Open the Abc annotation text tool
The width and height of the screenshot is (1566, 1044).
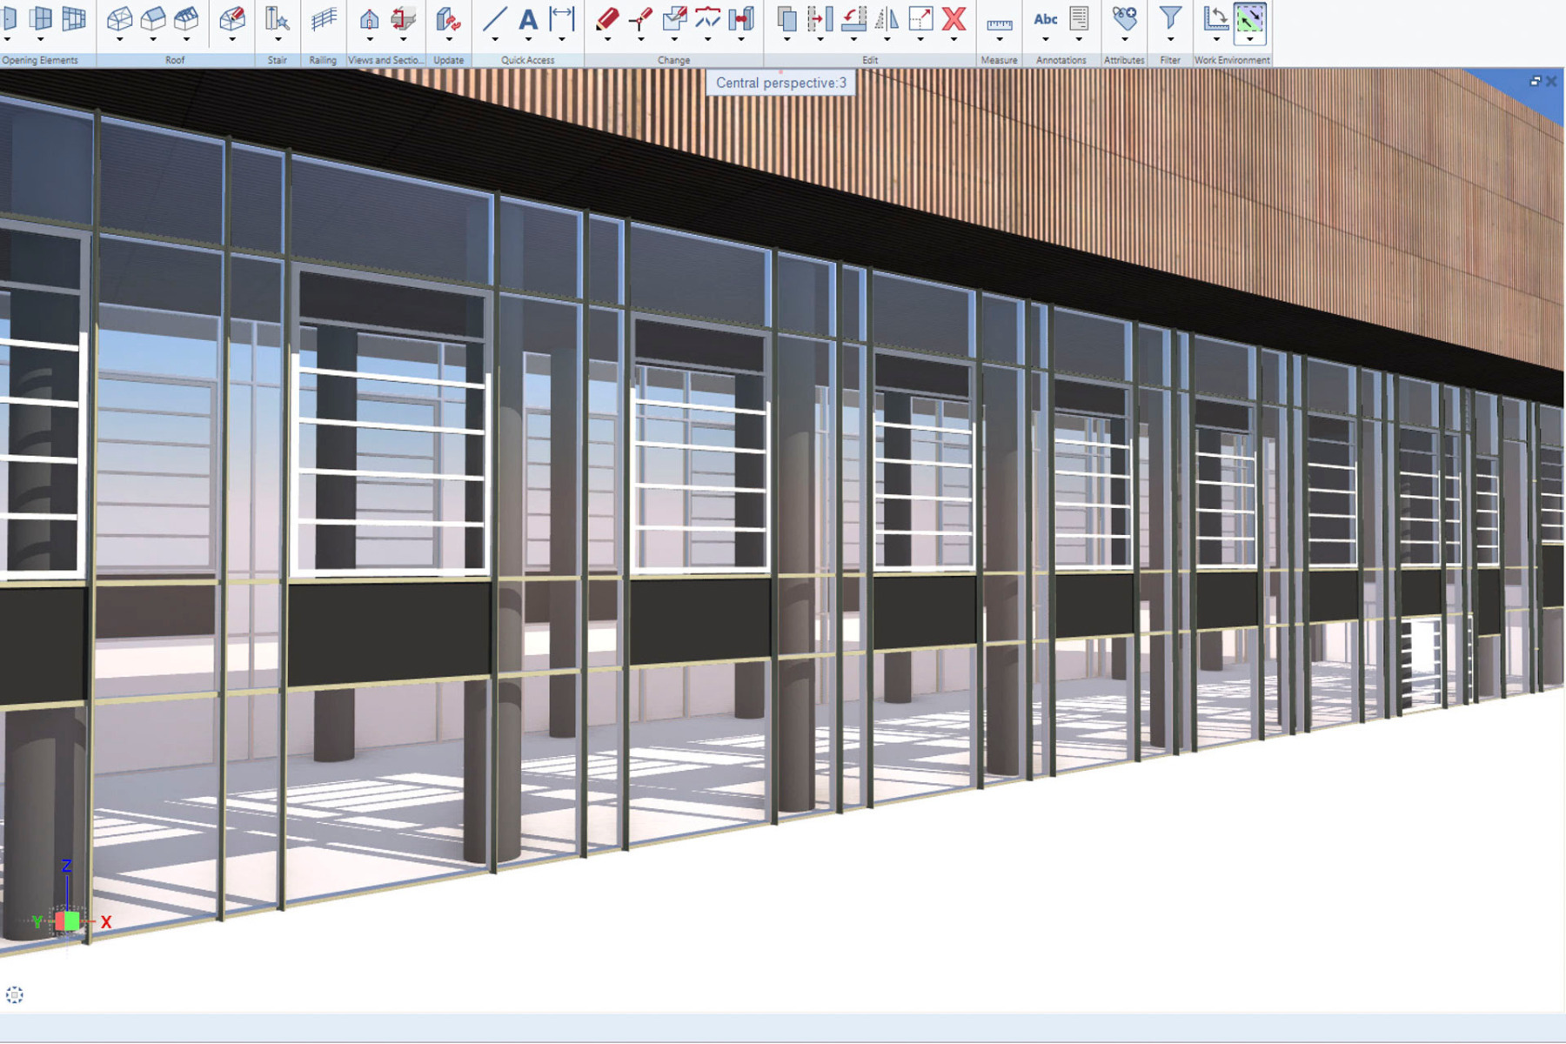pos(1046,19)
